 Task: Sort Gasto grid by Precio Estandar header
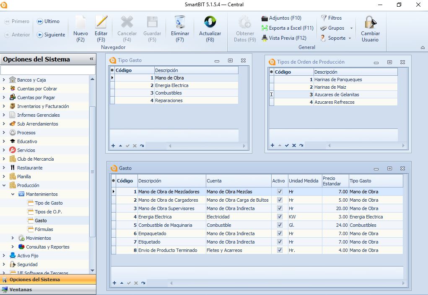coord(335,181)
